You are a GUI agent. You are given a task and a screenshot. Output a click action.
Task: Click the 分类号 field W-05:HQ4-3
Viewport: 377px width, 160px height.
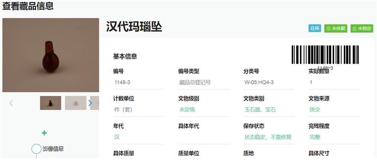pos(269,83)
